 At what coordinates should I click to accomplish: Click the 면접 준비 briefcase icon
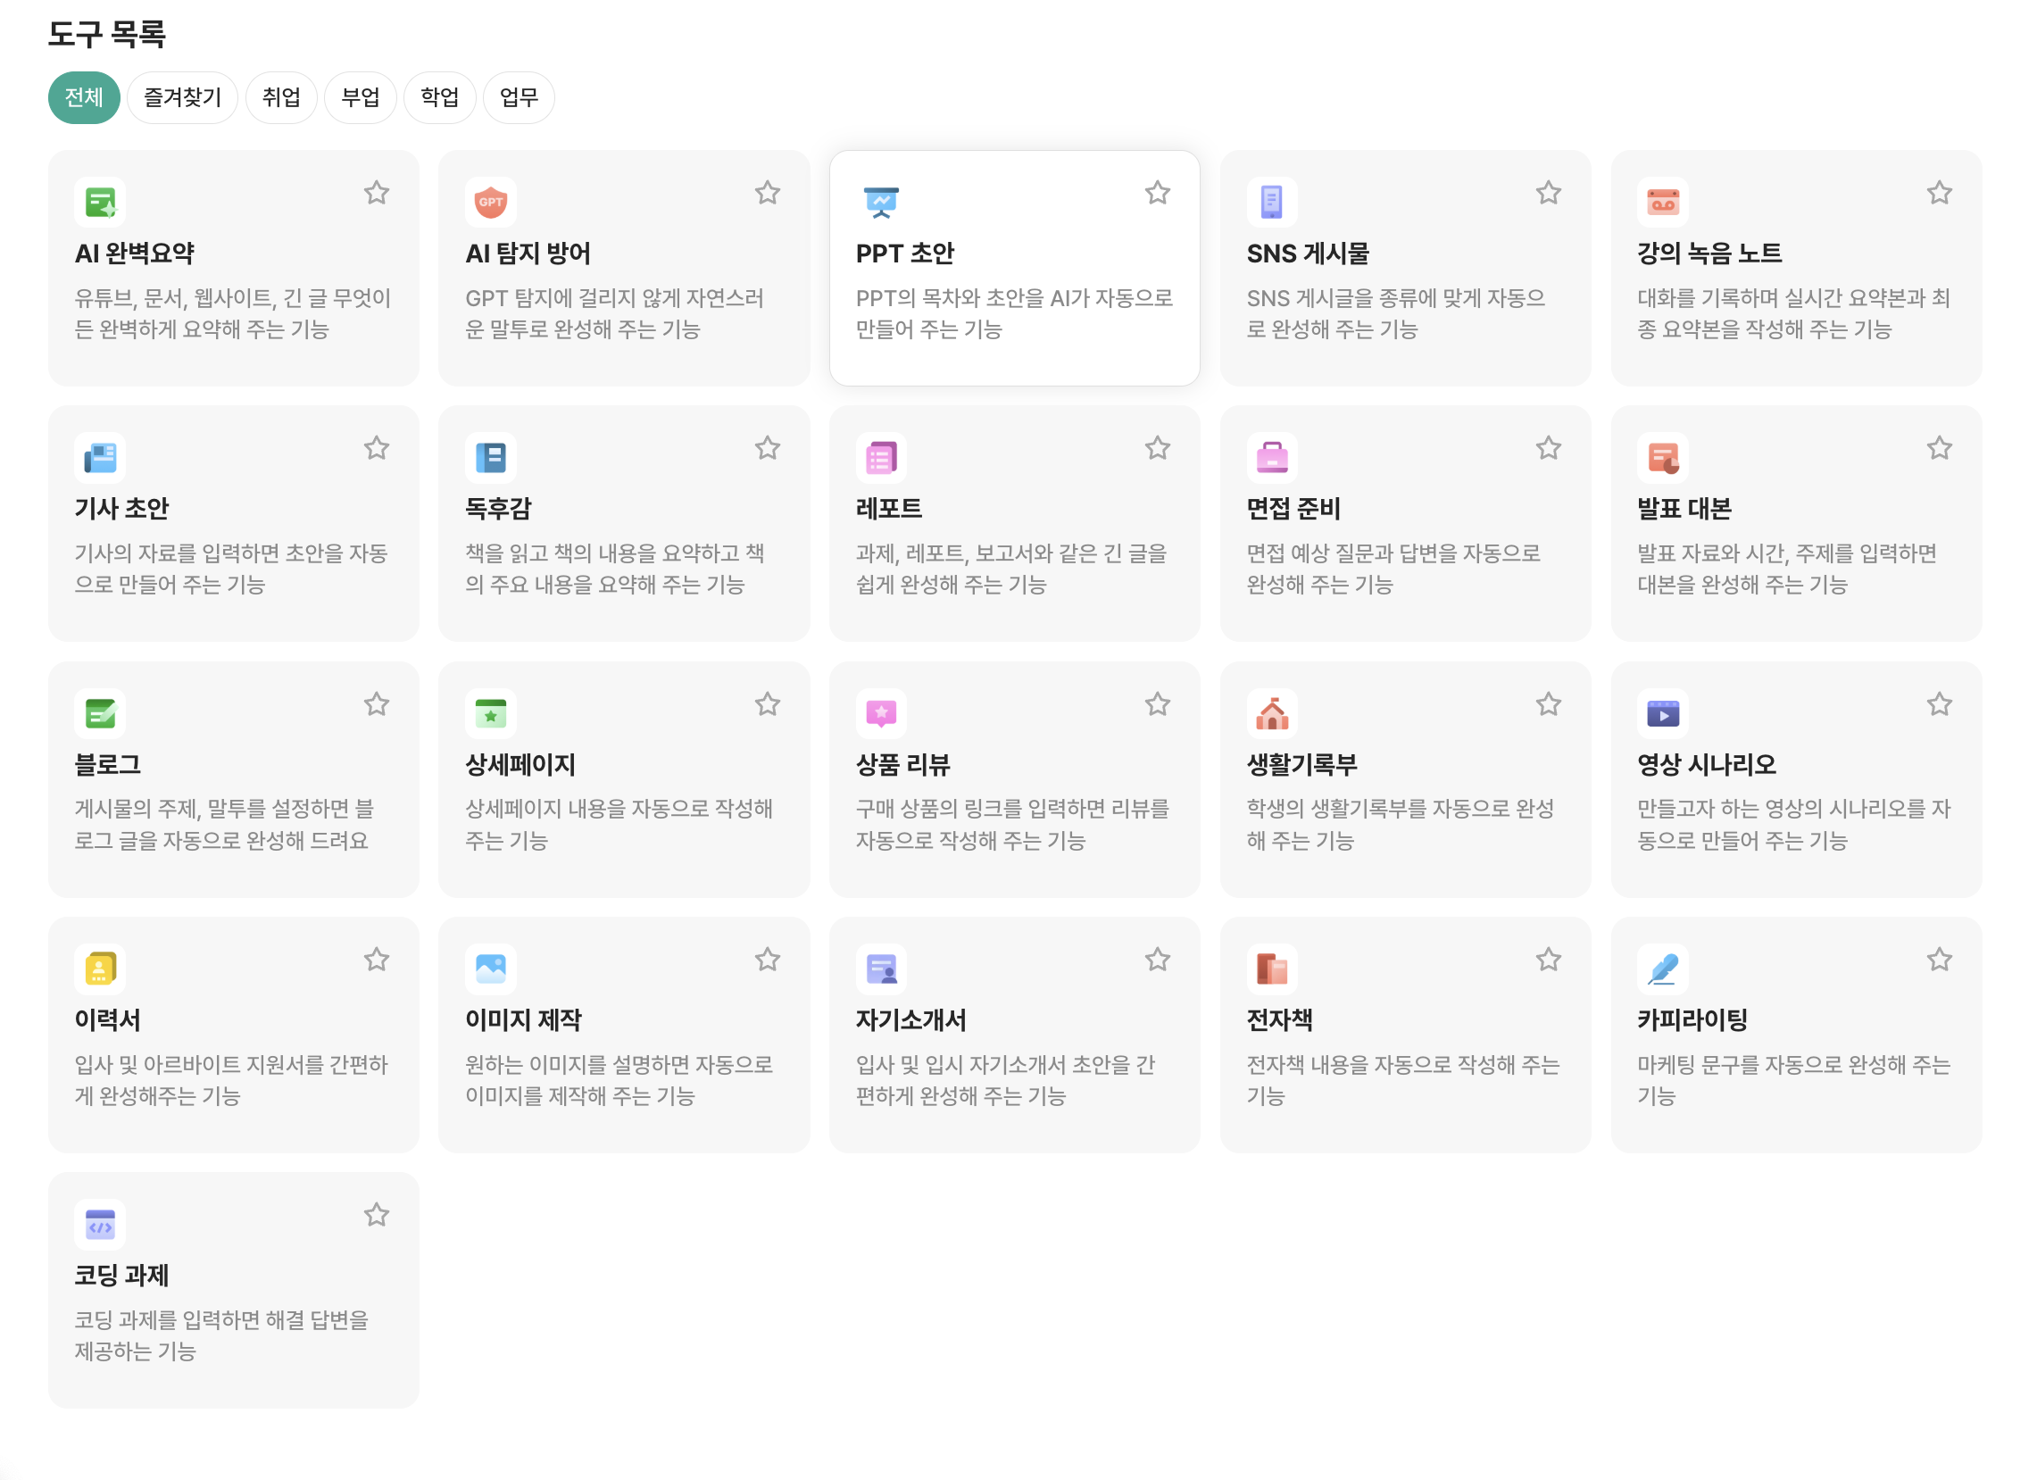tap(1273, 458)
